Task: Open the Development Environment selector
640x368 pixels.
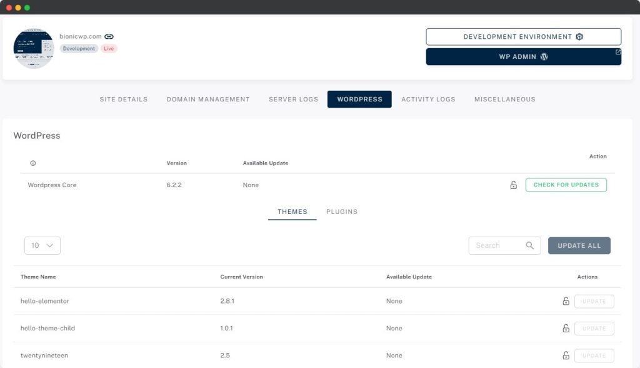Action: point(523,37)
